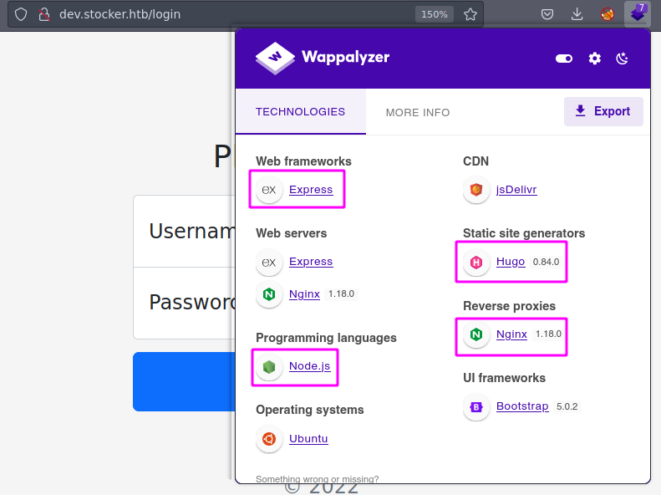Open the Hugo link
661x495 pixels.
click(511, 262)
